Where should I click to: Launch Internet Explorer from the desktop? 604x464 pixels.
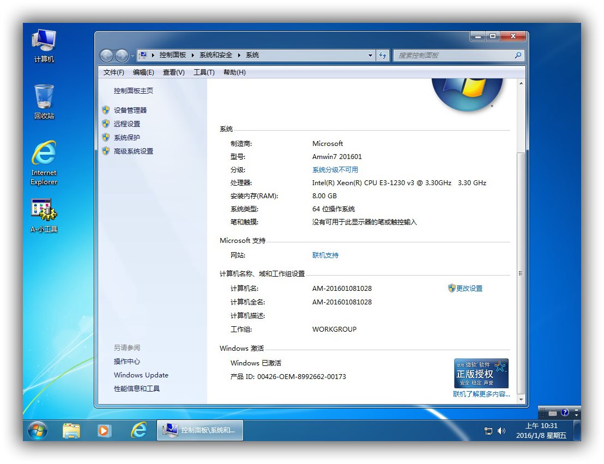(x=44, y=163)
